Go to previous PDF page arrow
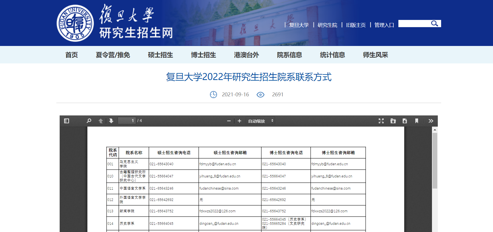Image resolution: width=493 pixels, height=232 pixels. click(x=101, y=121)
